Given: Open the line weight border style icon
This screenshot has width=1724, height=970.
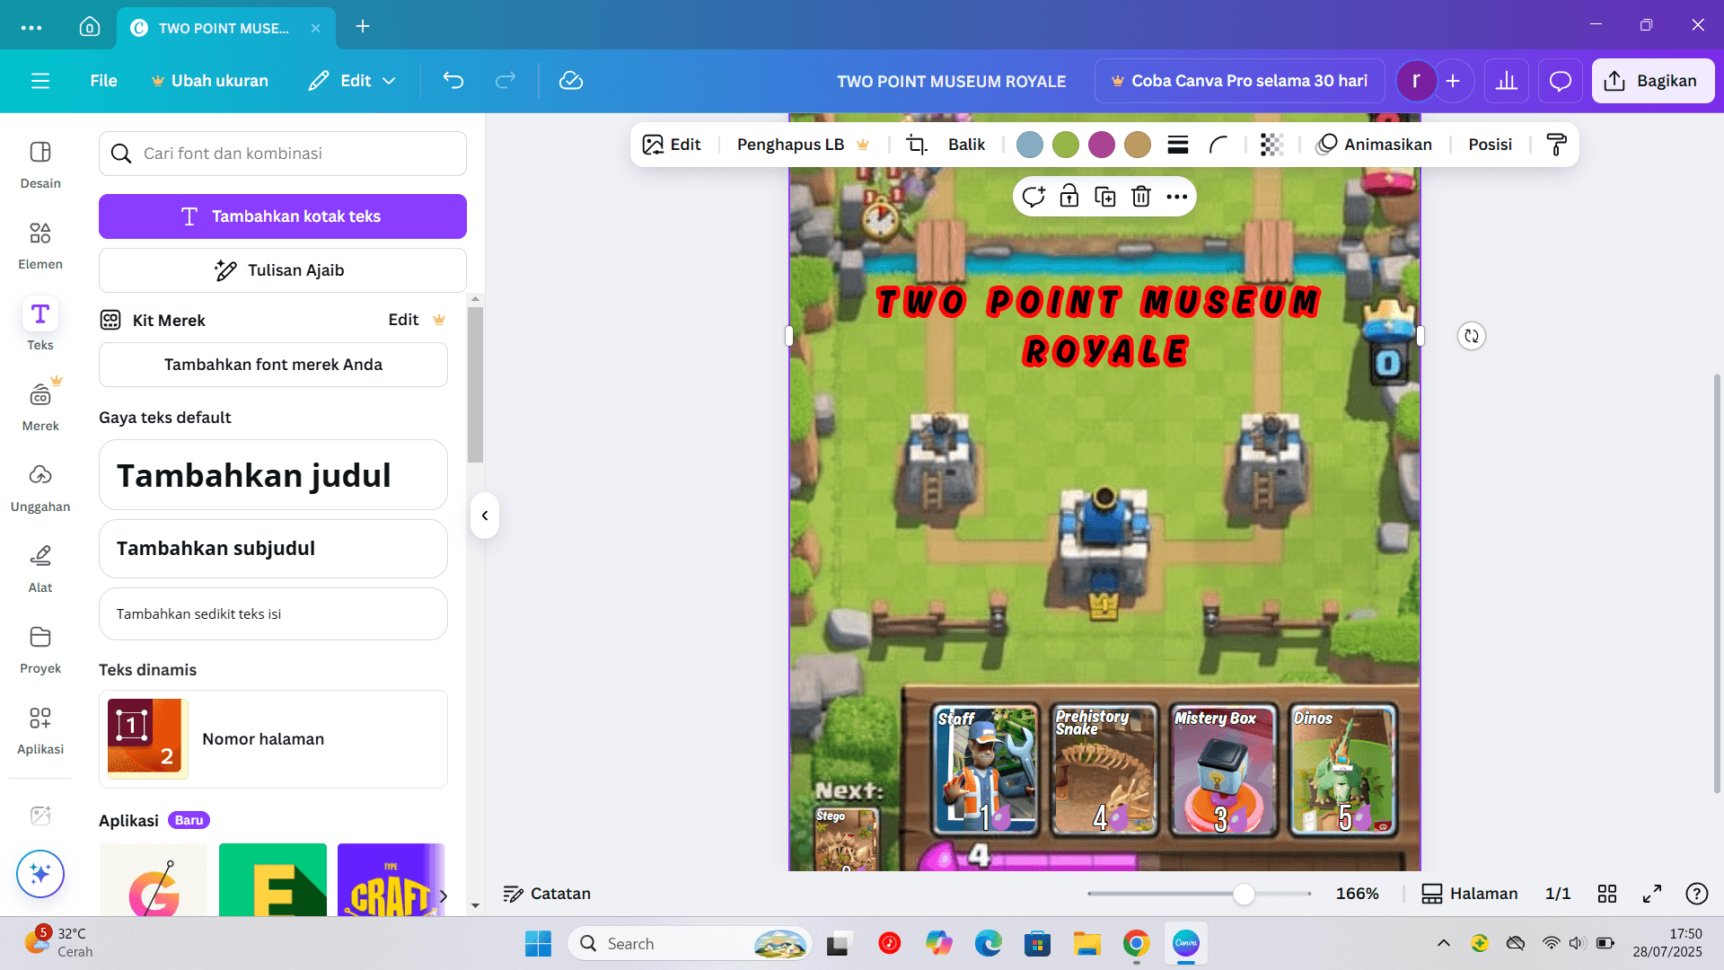Looking at the screenshot, I should tap(1178, 145).
